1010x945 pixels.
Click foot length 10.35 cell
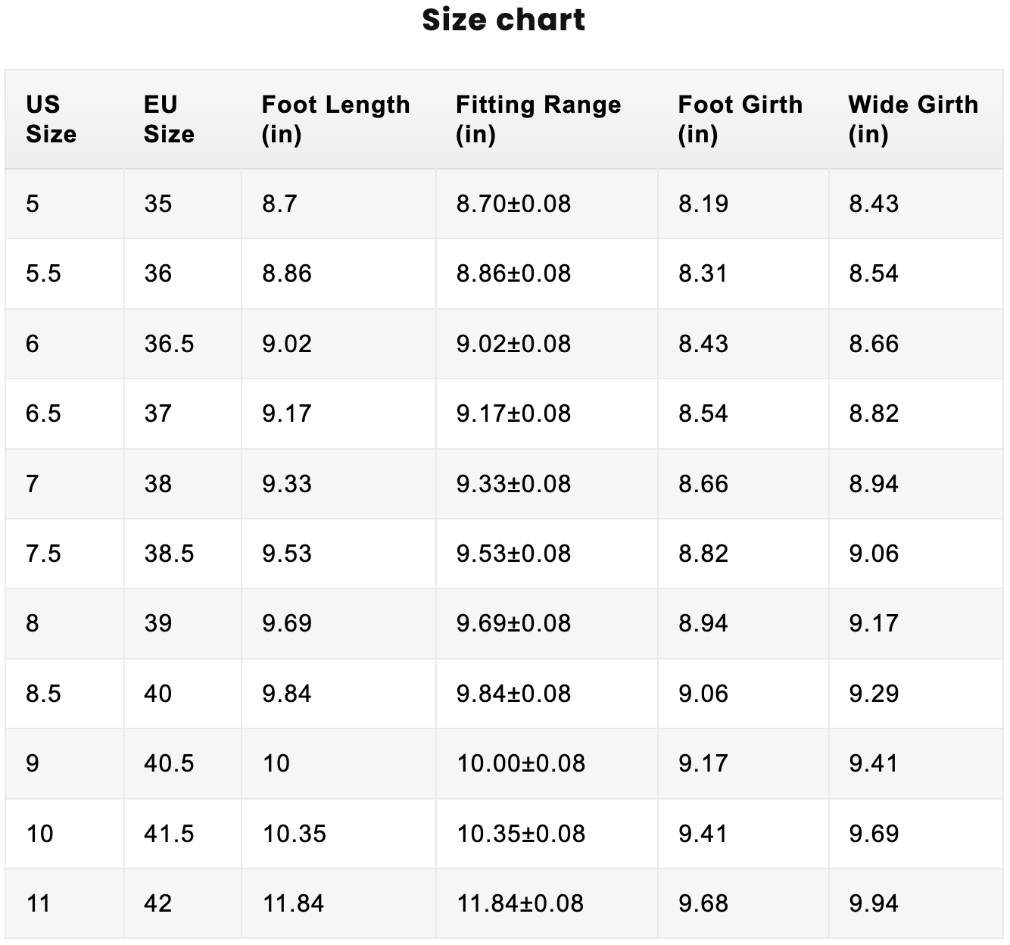[294, 834]
